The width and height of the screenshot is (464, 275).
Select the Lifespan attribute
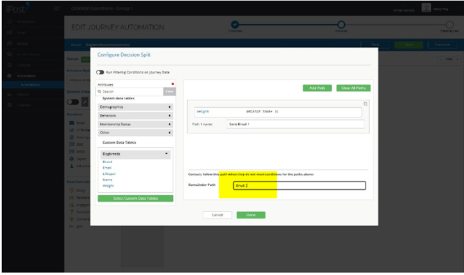[x=109, y=173]
